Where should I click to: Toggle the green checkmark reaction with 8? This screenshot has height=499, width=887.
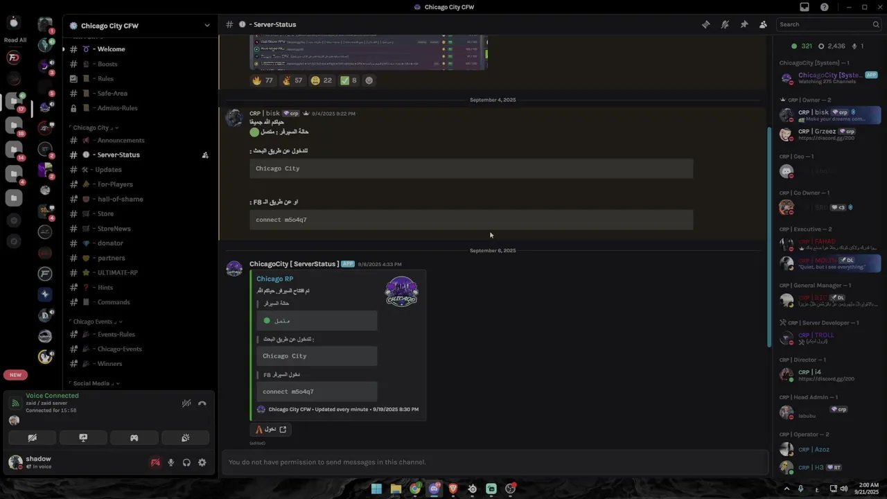click(349, 80)
